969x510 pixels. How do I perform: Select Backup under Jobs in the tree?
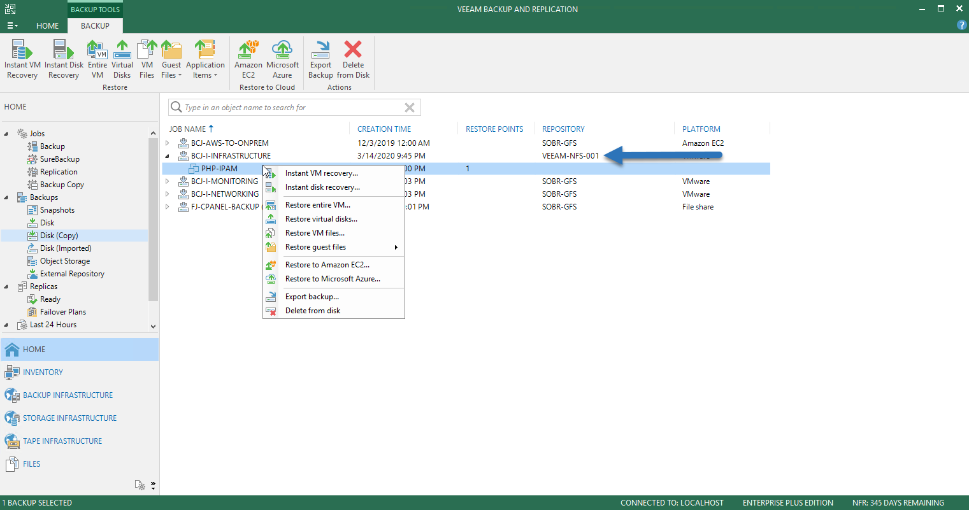(x=52, y=146)
